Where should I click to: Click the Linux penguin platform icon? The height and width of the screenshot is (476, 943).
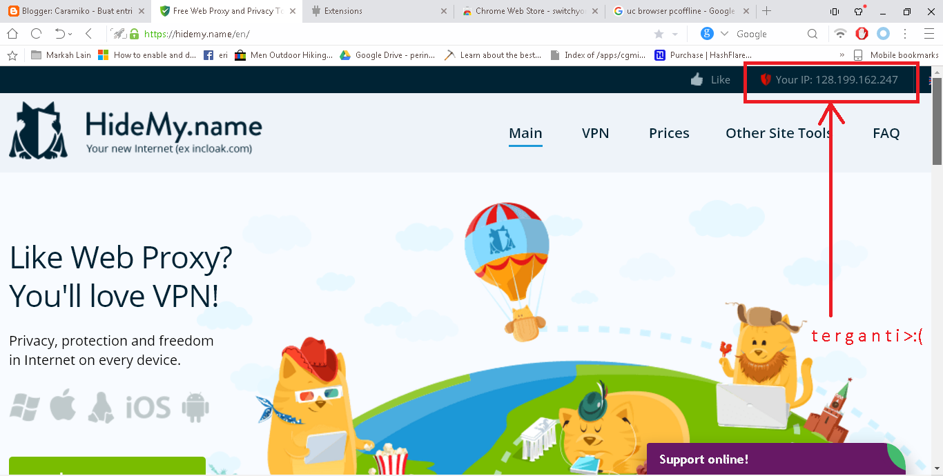click(x=101, y=407)
